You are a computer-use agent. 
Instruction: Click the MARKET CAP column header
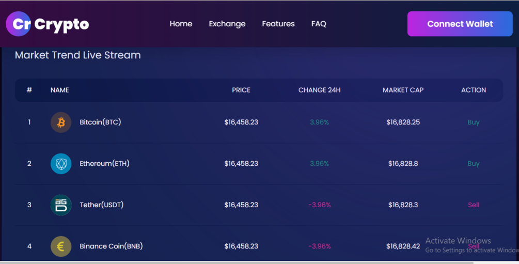tap(403, 90)
